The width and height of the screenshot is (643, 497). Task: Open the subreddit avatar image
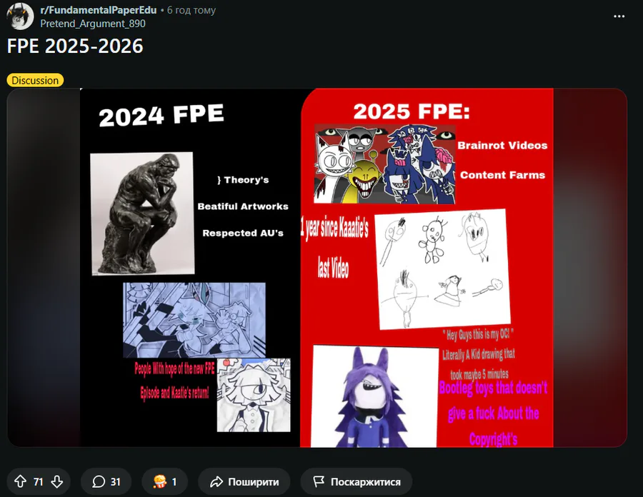pyautogui.click(x=20, y=16)
